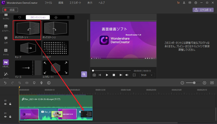
Task: Select the first video clip on track 01
Action: coord(38,114)
